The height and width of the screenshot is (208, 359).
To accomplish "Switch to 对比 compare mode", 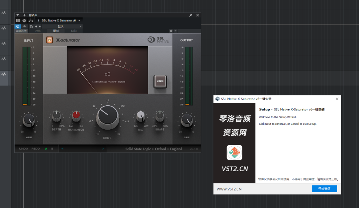I will [37, 31].
